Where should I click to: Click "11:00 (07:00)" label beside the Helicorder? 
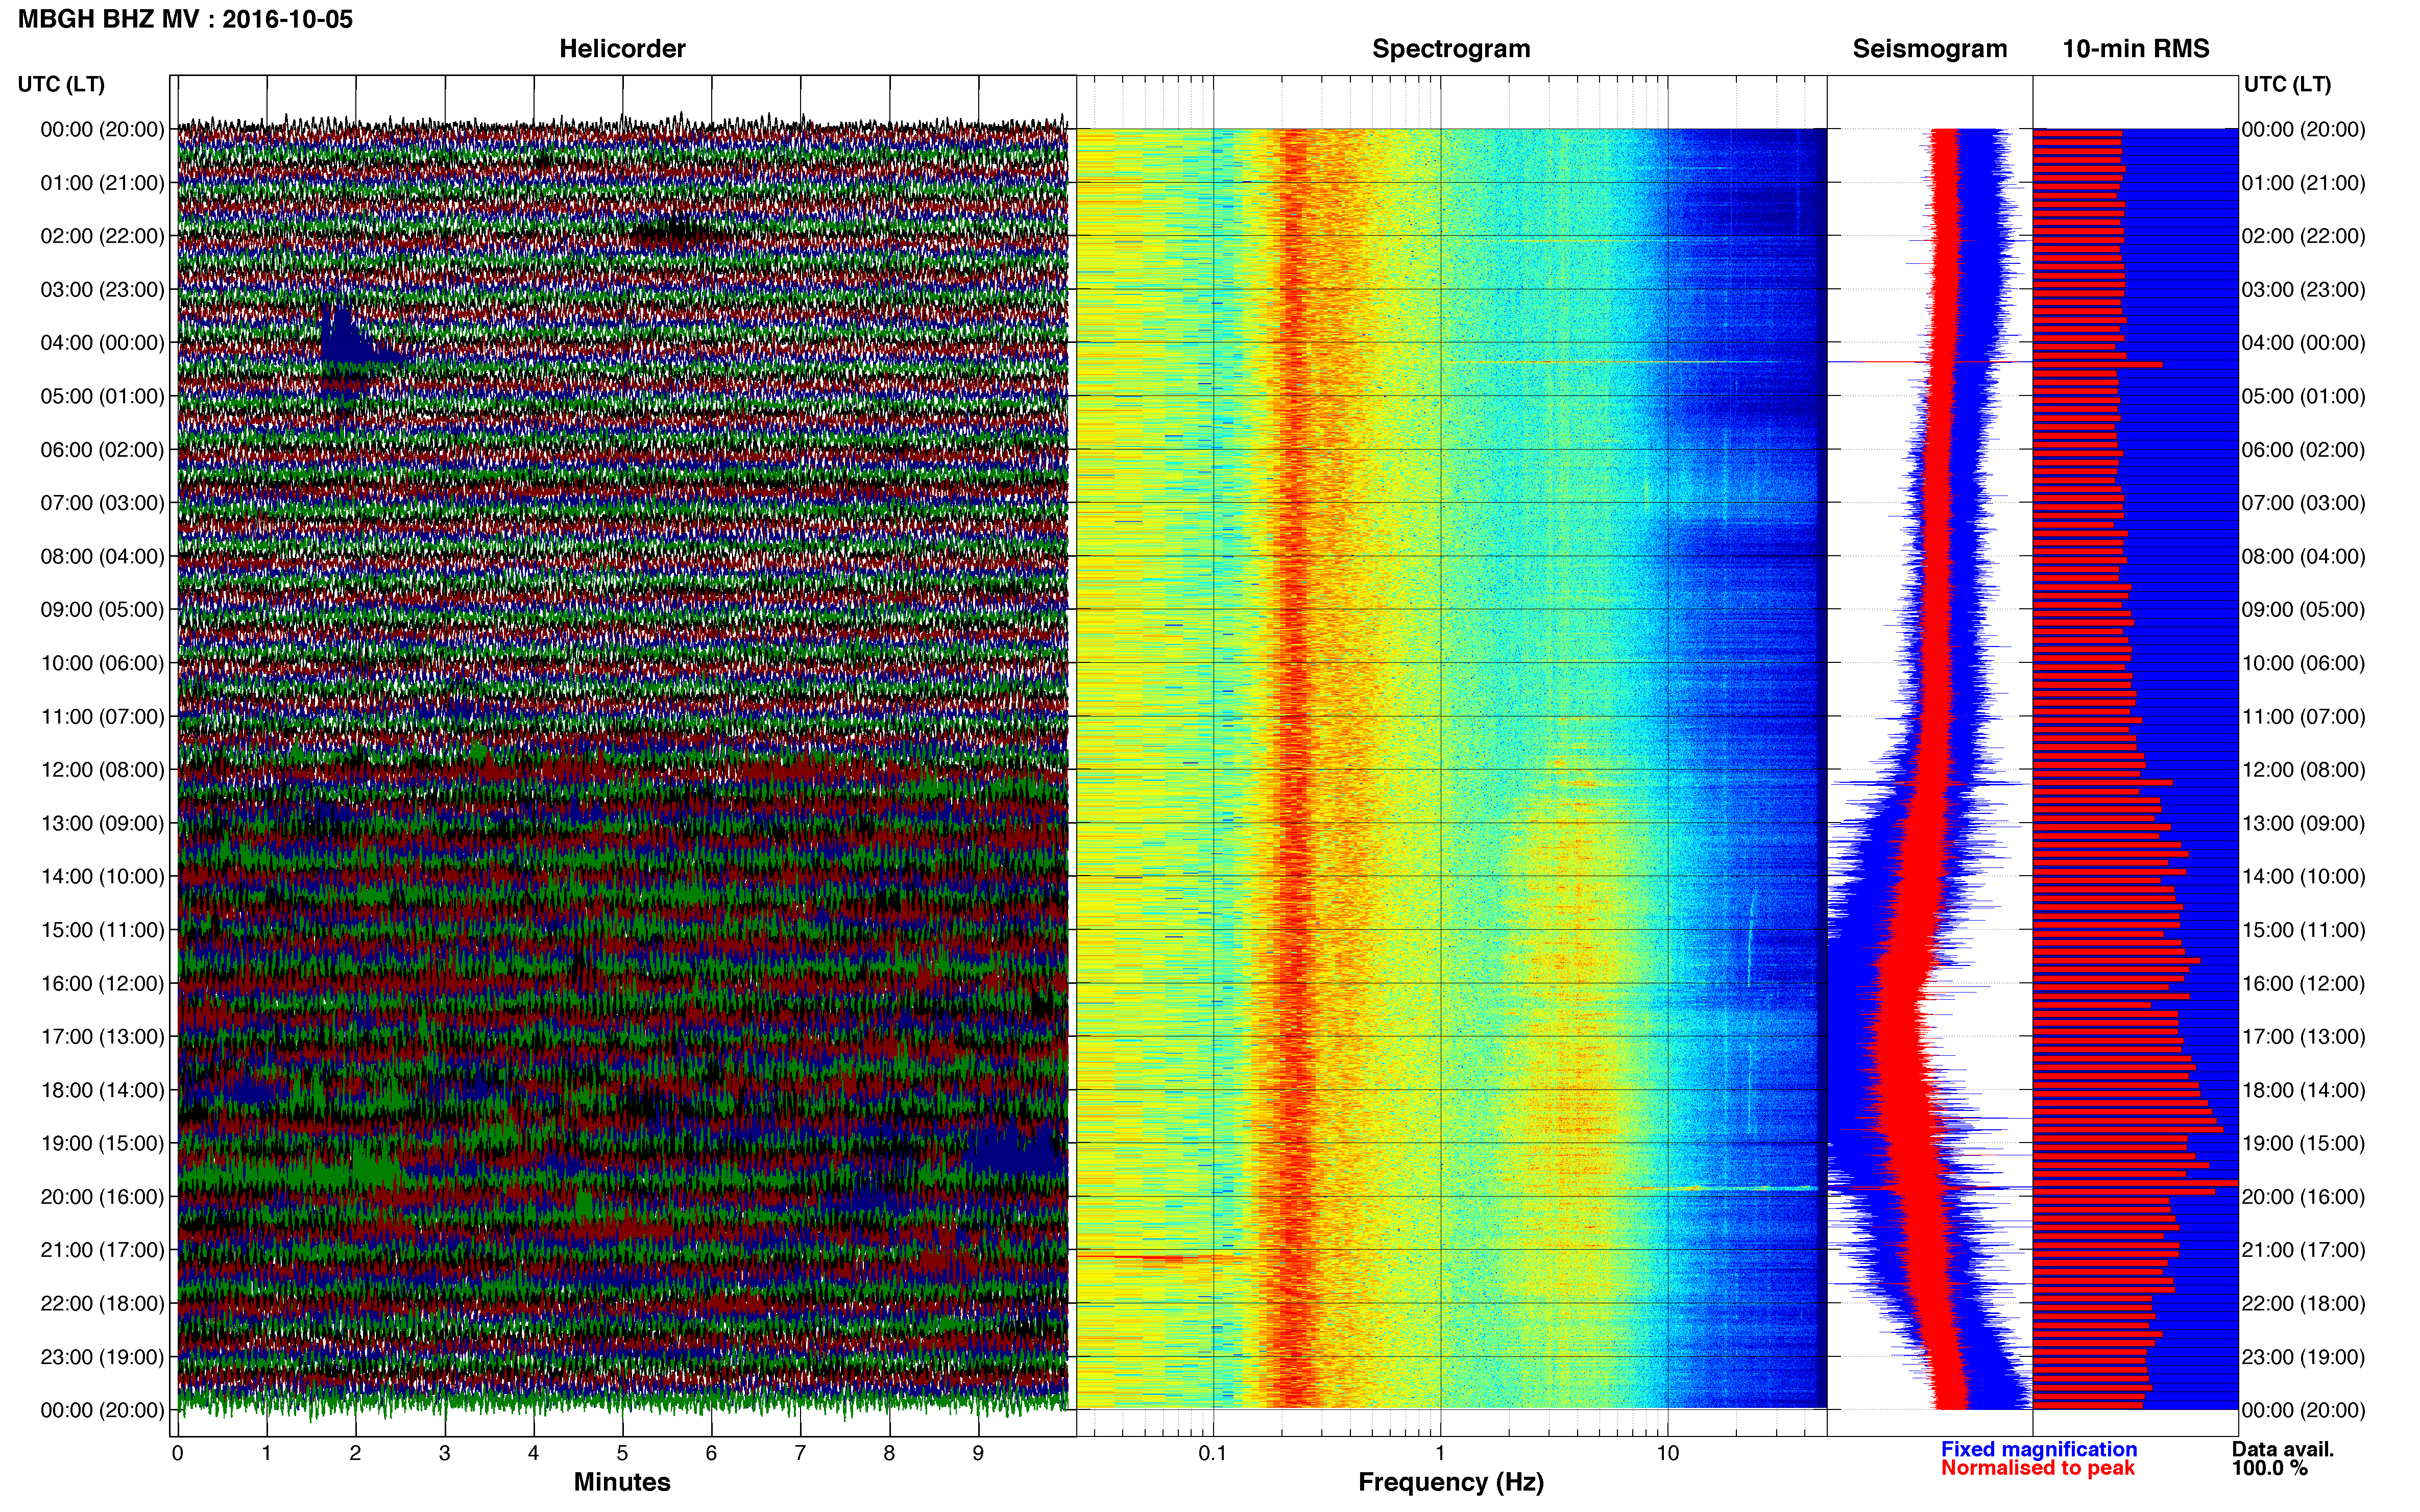102,717
